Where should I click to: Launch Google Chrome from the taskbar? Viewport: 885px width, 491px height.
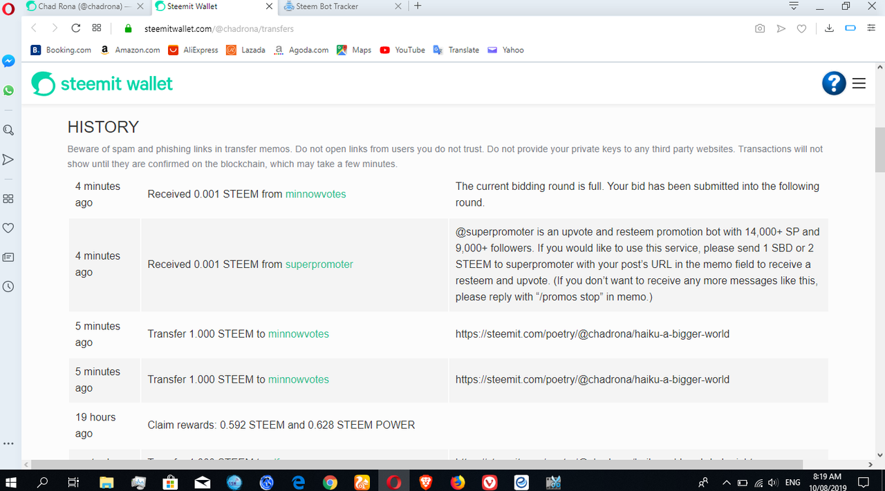click(330, 482)
